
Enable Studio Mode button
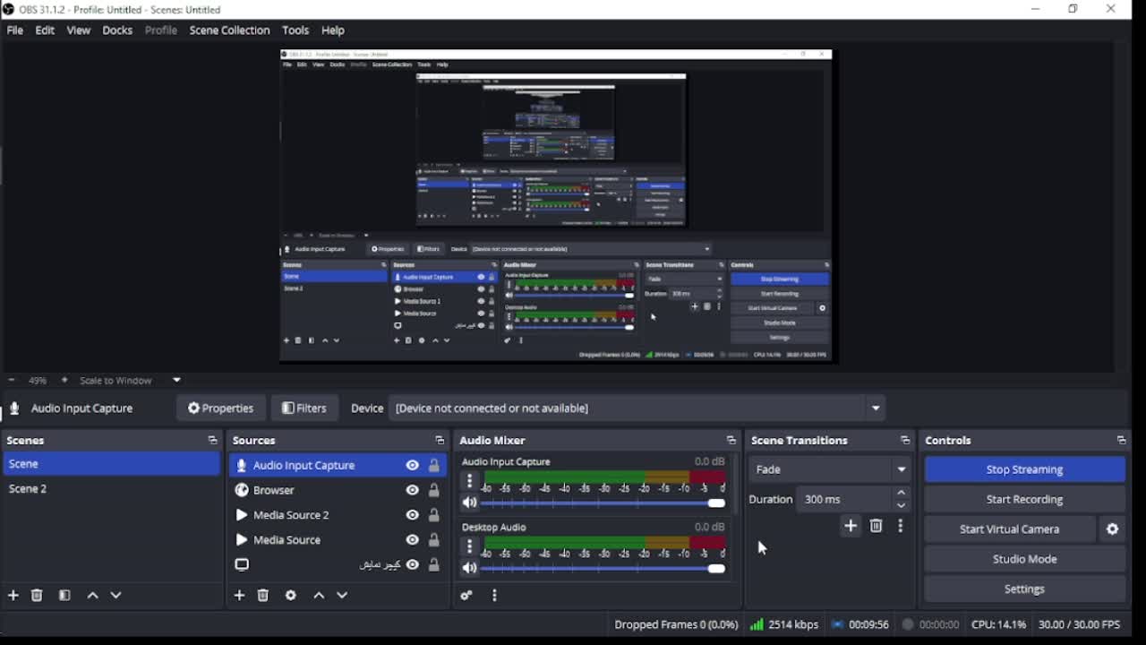1024,559
